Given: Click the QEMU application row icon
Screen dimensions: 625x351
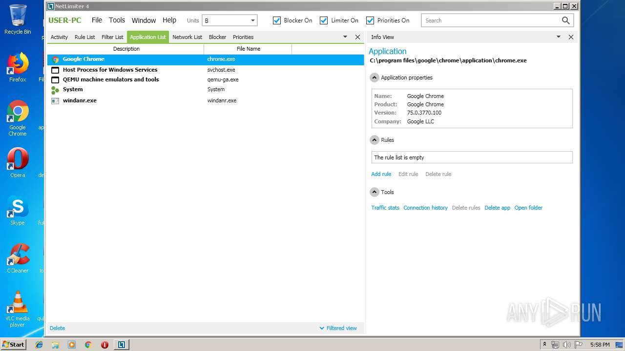Looking at the screenshot, I should coord(55,80).
